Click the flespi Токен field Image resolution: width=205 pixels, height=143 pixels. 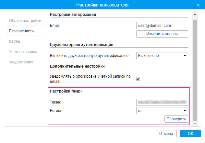pos(162,103)
